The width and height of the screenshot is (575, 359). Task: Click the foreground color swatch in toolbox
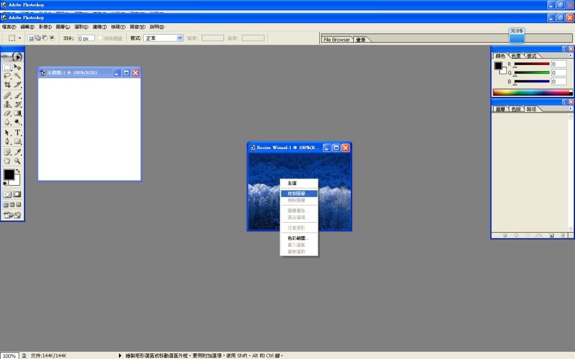point(9,174)
